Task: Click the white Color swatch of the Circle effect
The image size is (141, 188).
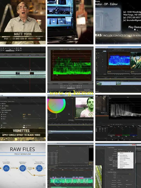Action: point(24,127)
